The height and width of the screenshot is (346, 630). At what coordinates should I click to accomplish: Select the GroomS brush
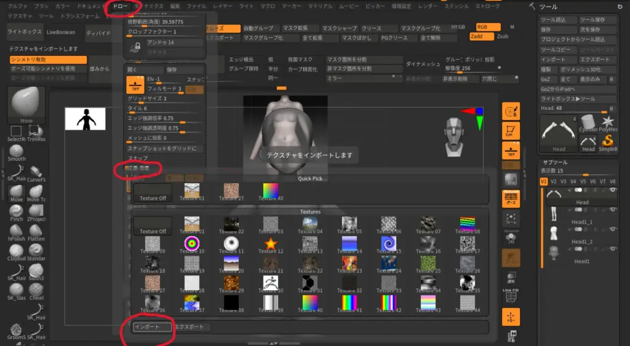[17, 331]
